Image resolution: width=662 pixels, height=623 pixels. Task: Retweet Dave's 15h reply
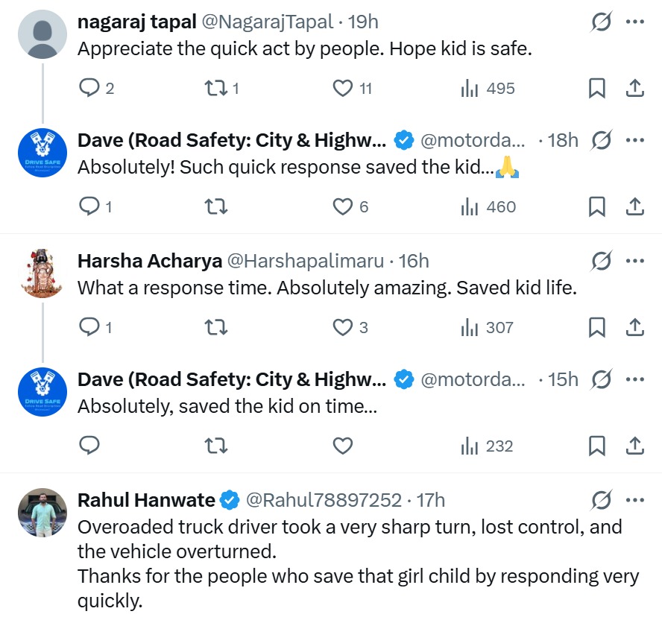click(215, 446)
